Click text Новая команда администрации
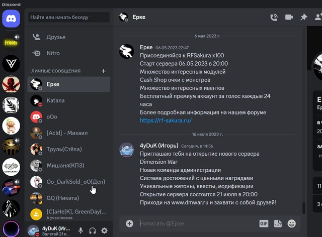This screenshot has width=322, height=237. tap(180, 170)
